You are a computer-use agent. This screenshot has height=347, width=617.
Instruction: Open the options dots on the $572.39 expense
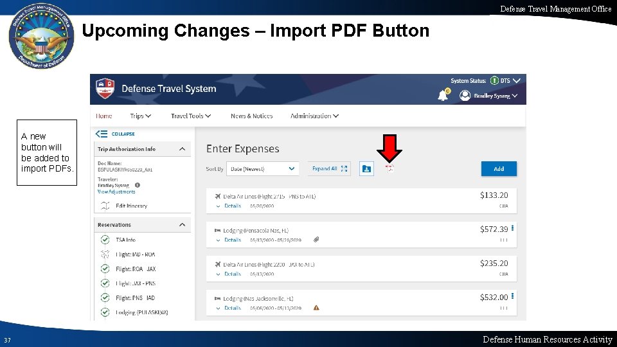[512, 228]
